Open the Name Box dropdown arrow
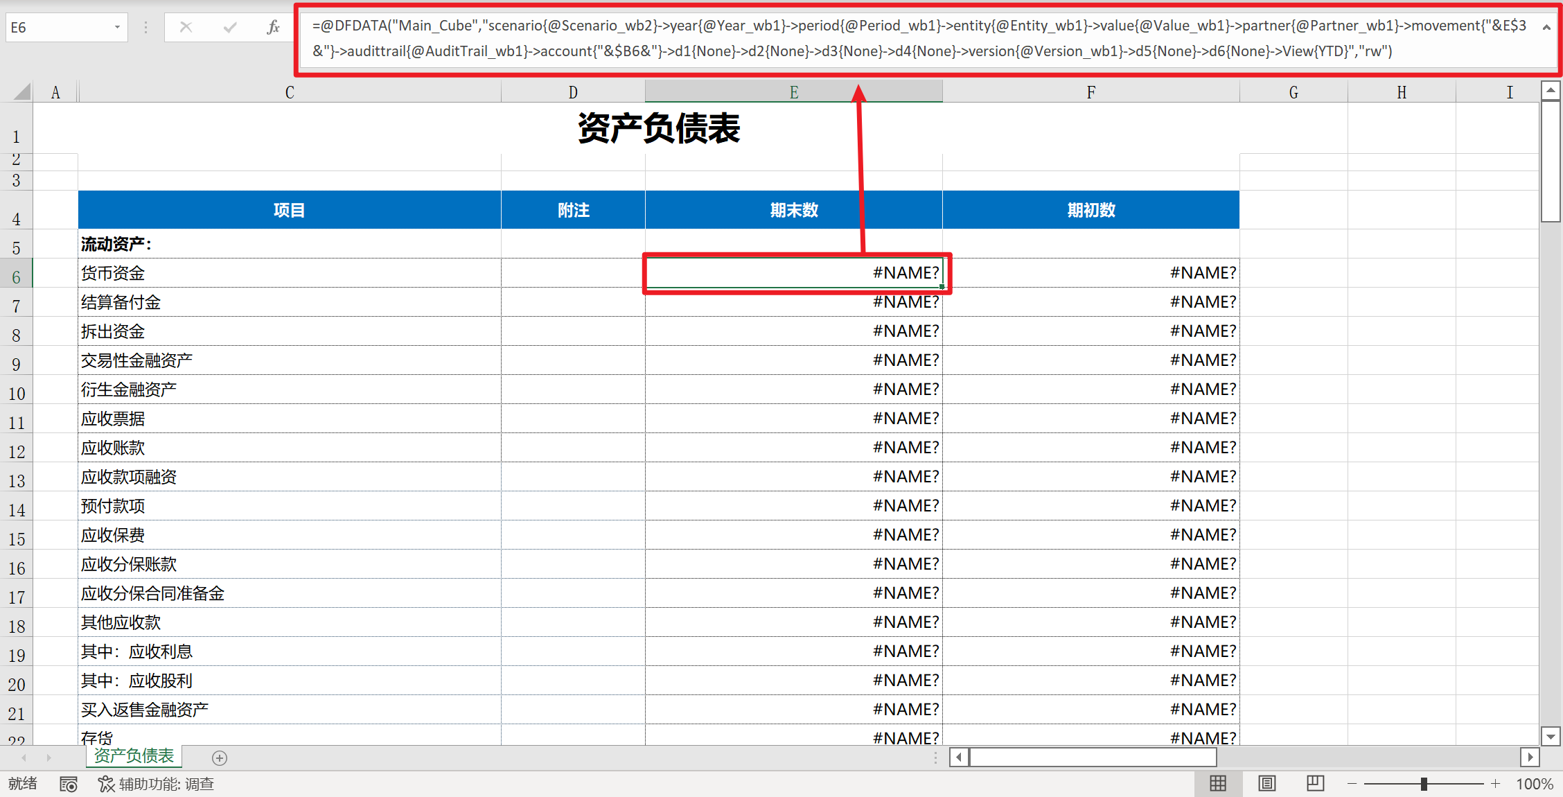The image size is (1563, 797). [117, 27]
